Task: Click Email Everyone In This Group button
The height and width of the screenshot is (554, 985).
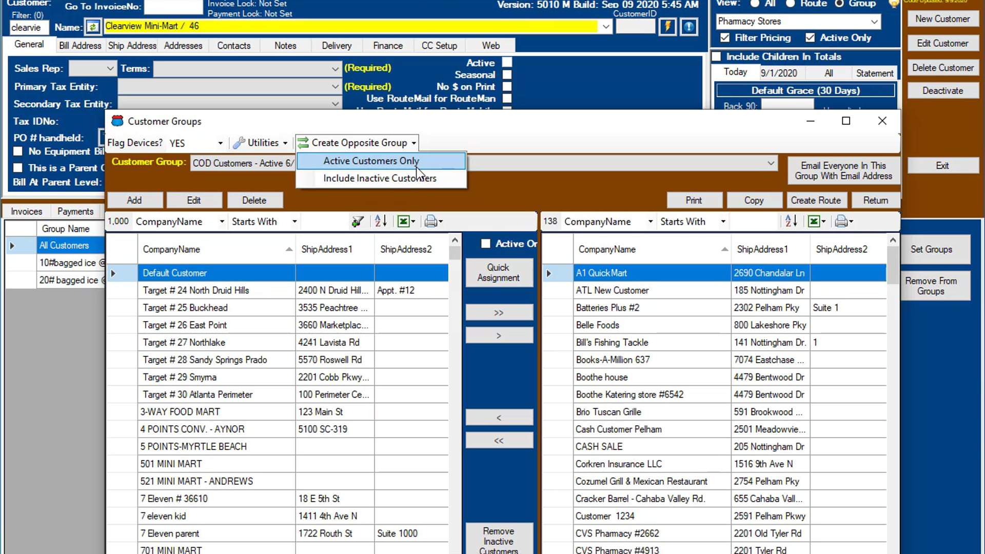Action: pyautogui.click(x=843, y=171)
